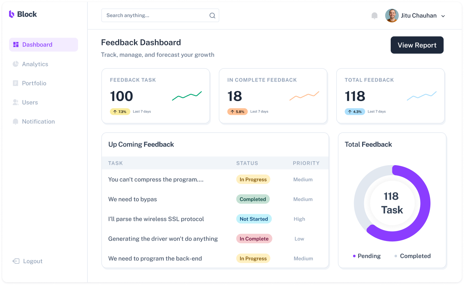
Task: Click the search magnifier icon
Action: 212,15
